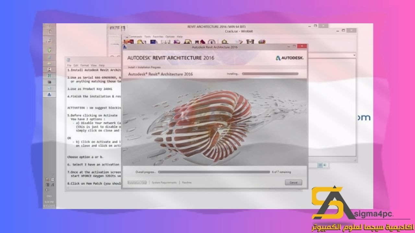Click the Autodesk logo in the installer header
Image resolution: width=415 pixels, height=233 pixels.
coord(290,58)
